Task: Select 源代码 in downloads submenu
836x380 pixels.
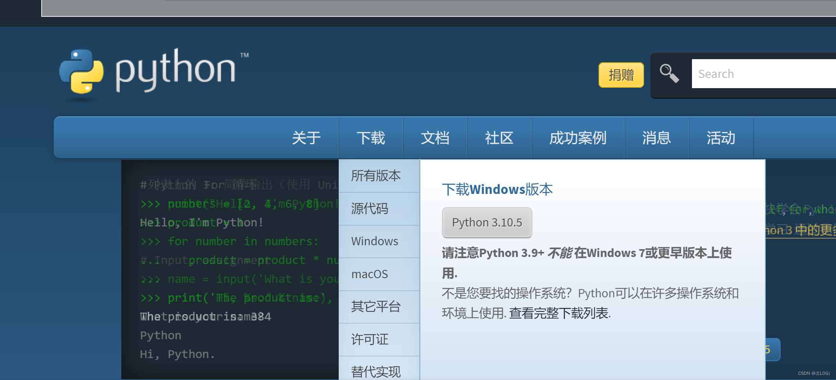Action: pyautogui.click(x=379, y=209)
